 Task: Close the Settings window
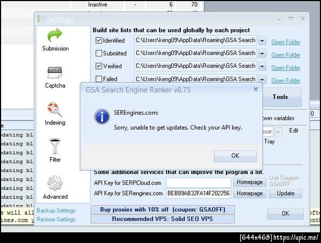pos(303,19)
